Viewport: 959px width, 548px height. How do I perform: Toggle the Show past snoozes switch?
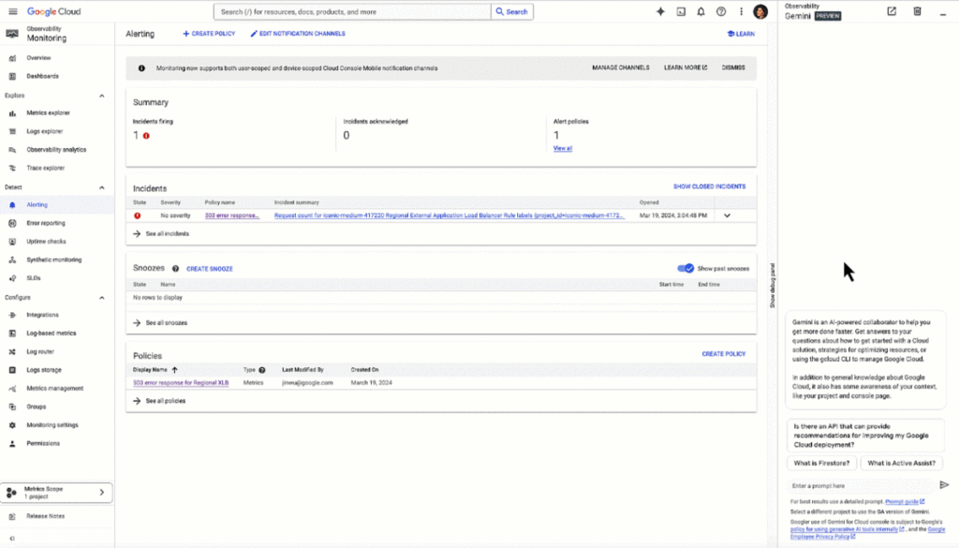point(686,268)
